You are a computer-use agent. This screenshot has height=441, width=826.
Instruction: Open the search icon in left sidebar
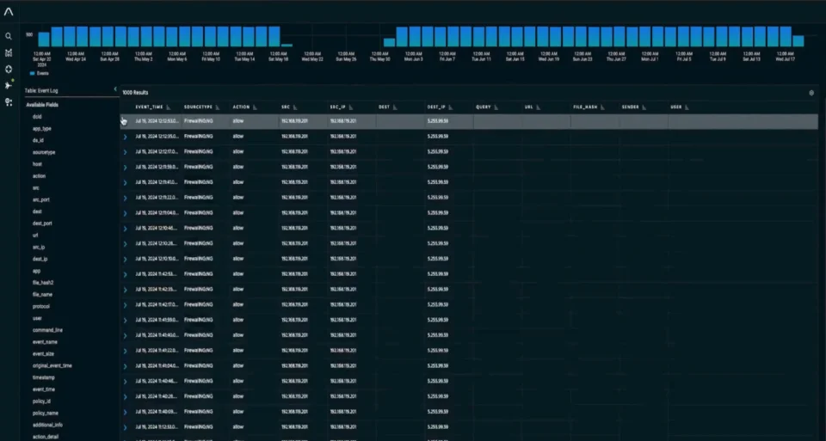(x=9, y=36)
